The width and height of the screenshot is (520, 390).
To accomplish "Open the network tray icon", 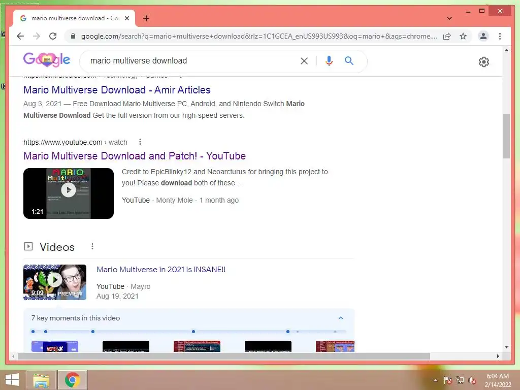I will click(460, 380).
